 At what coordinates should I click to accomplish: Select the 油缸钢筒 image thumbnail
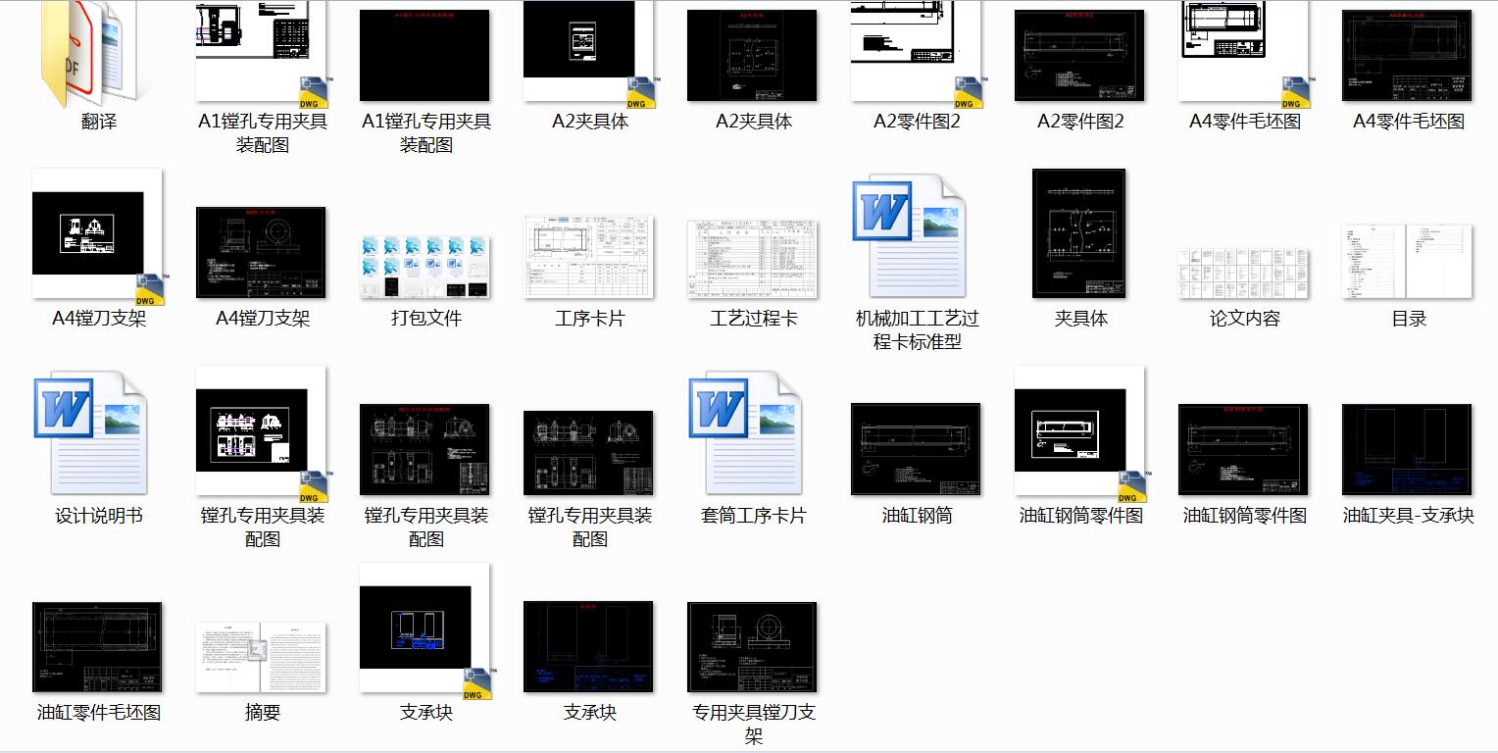tap(917, 449)
